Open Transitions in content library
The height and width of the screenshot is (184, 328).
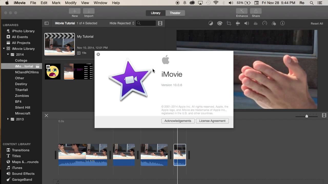tap(21, 150)
